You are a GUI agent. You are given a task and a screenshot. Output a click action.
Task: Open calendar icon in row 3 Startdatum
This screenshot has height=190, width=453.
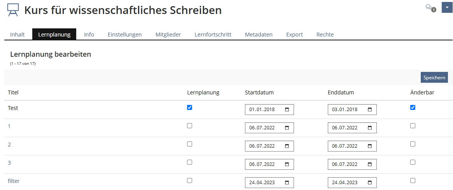287,164
